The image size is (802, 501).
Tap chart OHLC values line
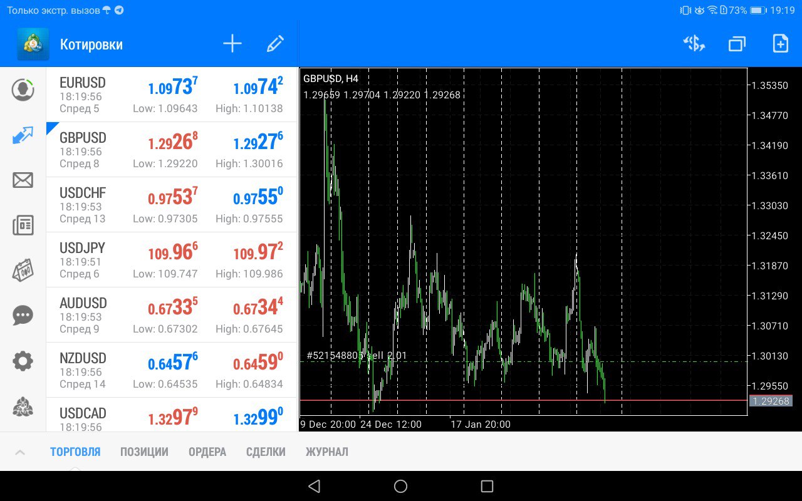tap(382, 95)
